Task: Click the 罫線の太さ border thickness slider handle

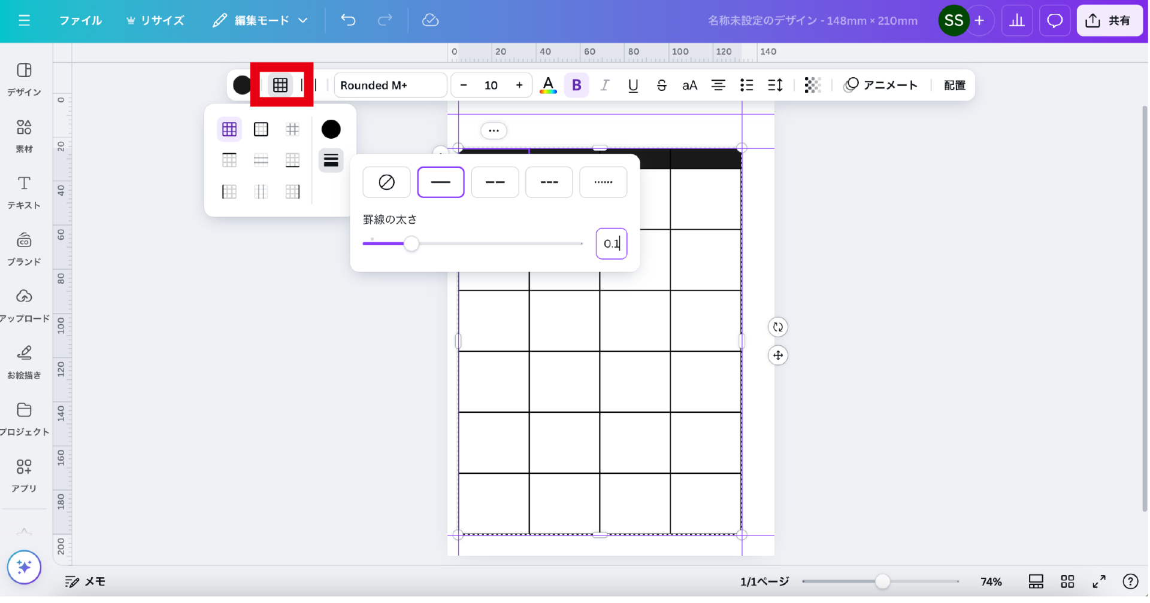Action: tap(411, 243)
